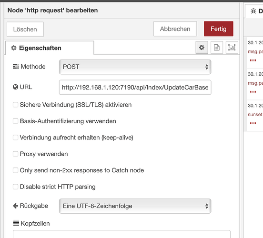Open node appearance icon
The image size is (263, 238).
pyautogui.click(x=232, y=48)
